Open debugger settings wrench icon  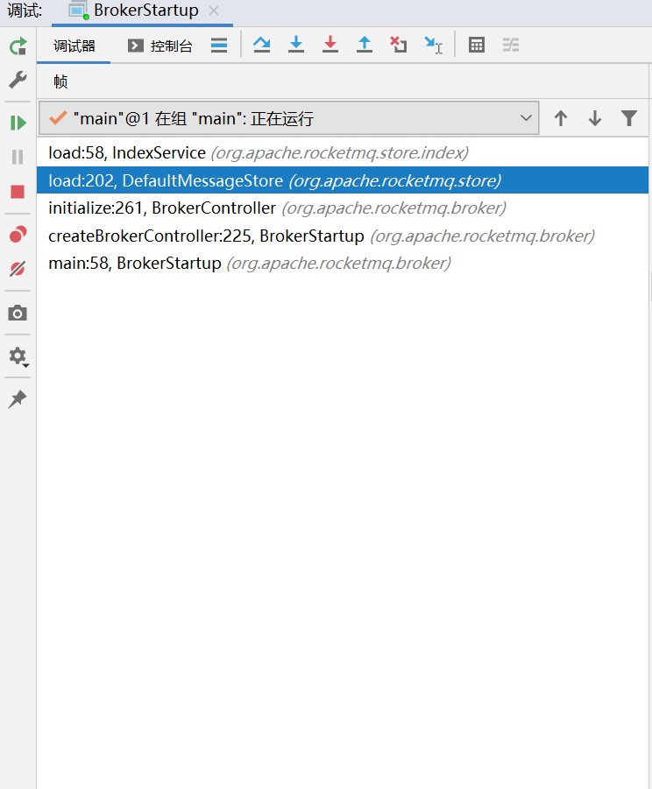pos(18,80)
